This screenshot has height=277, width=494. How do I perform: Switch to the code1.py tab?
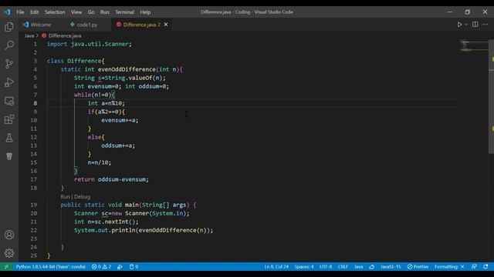[87, 25]
